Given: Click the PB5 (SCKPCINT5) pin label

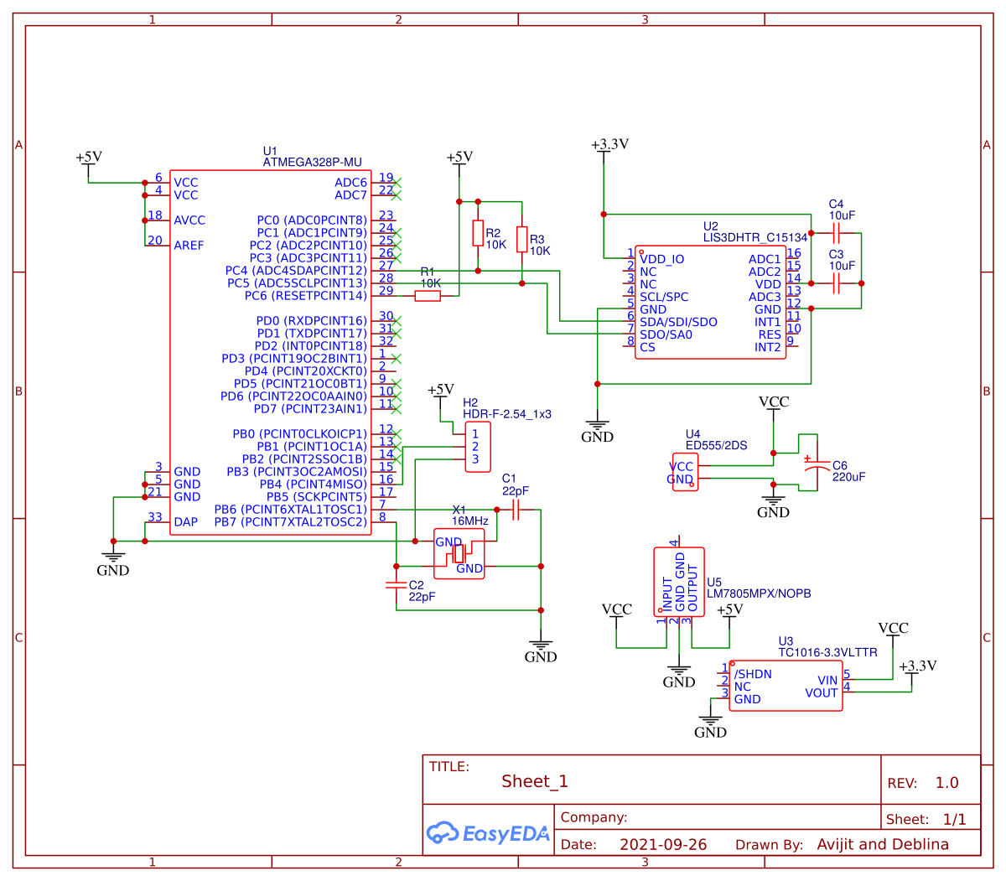Looking at the screenshot, I should 317,497.
